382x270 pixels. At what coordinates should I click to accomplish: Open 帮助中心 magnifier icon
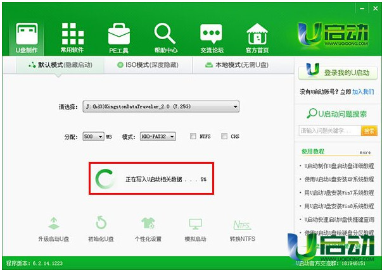(165, 34)
